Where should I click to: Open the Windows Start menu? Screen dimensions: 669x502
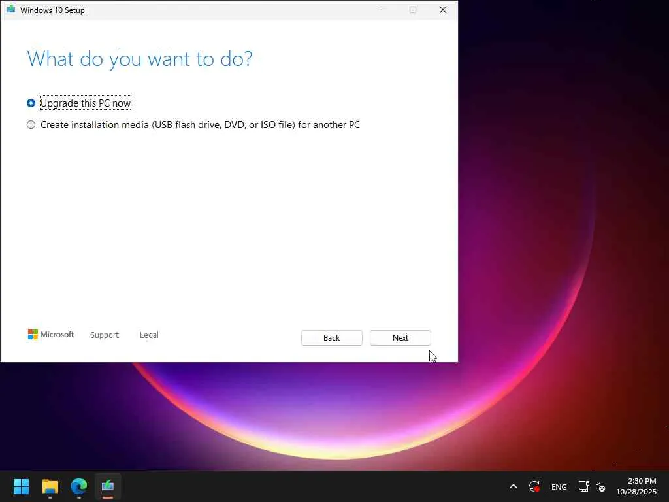pyautogui.click(x=21, y=486)
